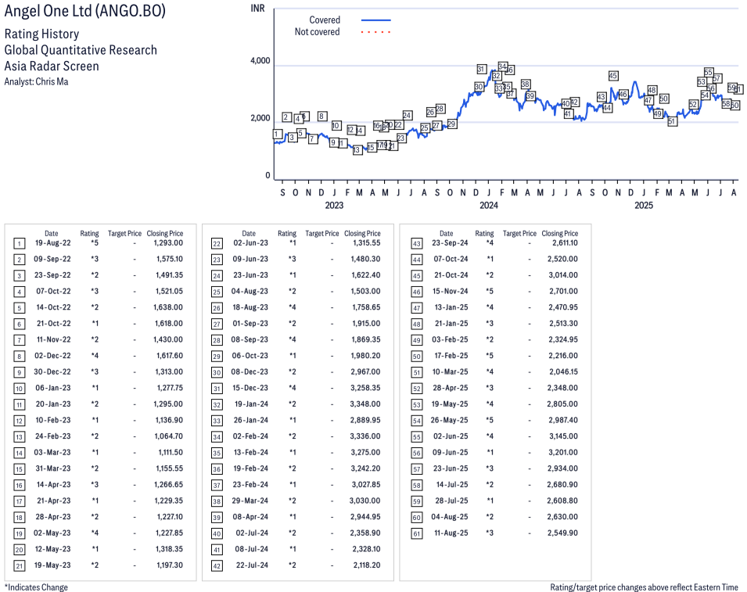Click the blue 'Covered' legend line
The width and height of the screenshot is (747, 592).
point(376,20)
